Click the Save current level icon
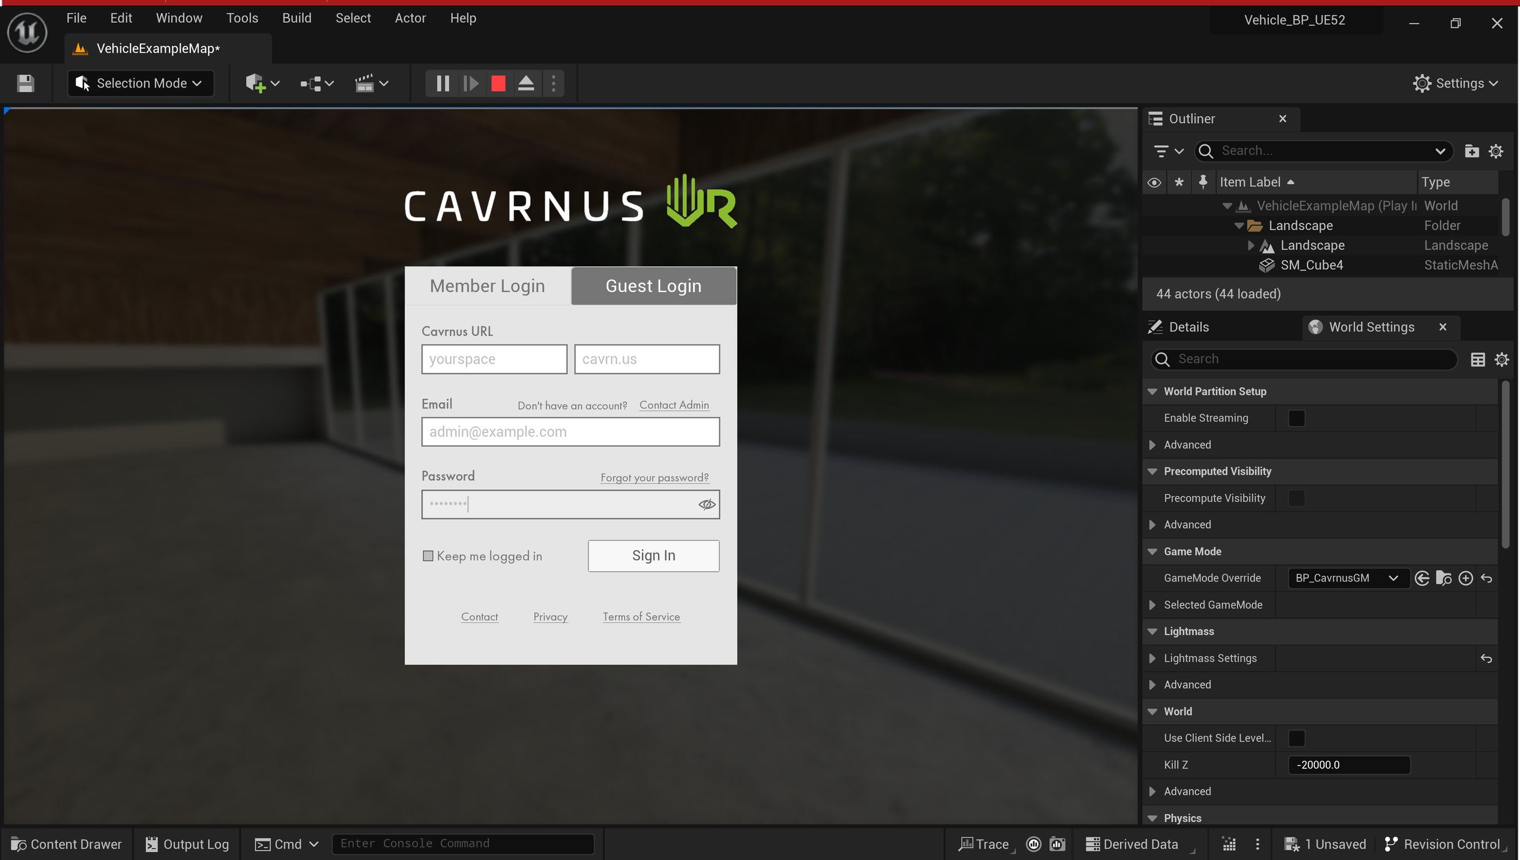Viewport: 1520px width, 860px height. pyautogui.click(x=25, y=83)
